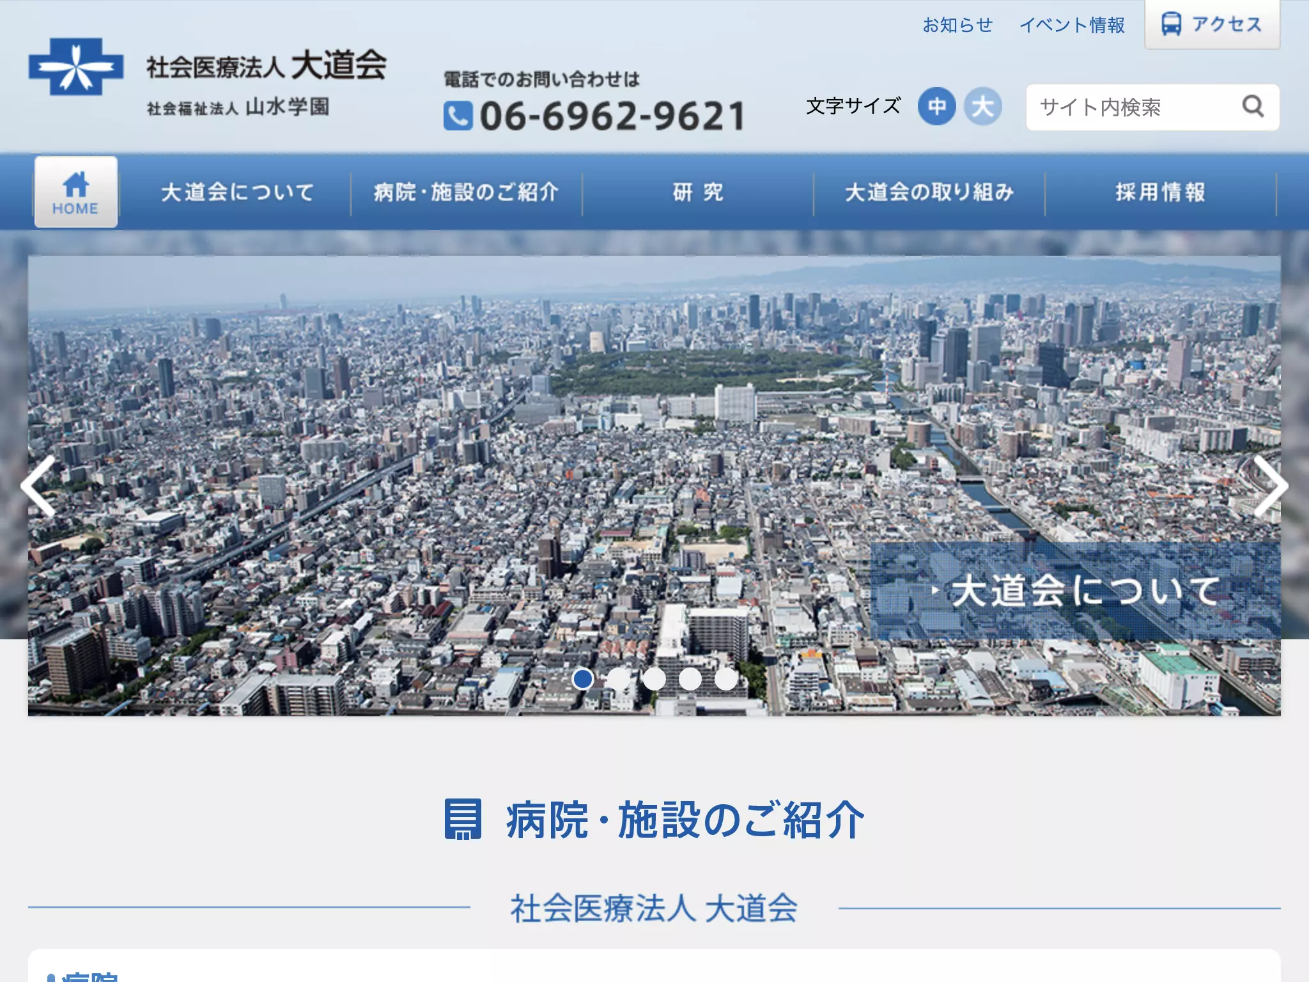Click the 社会福祉法人 山水学園 text
Screen dimensions: 1309x982
coord(238,107)
